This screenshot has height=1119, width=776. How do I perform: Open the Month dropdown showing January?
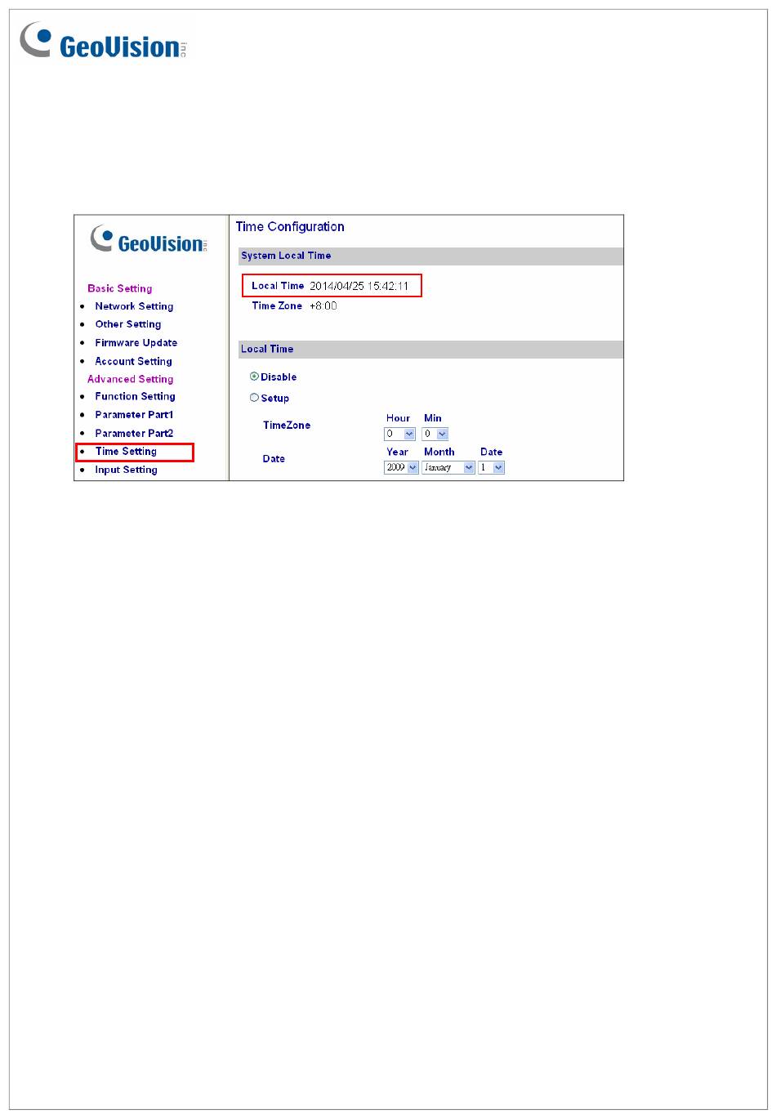tap(448, 468)
